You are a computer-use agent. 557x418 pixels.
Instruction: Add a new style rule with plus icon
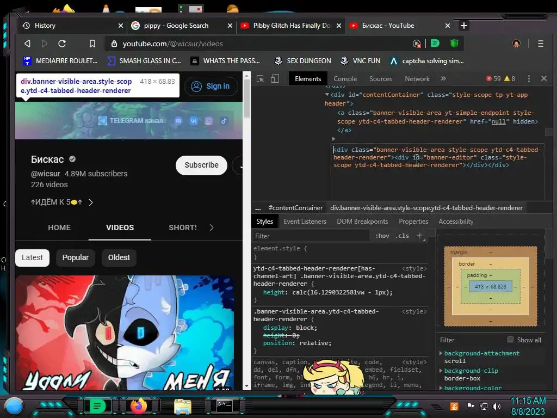[419, 236]
